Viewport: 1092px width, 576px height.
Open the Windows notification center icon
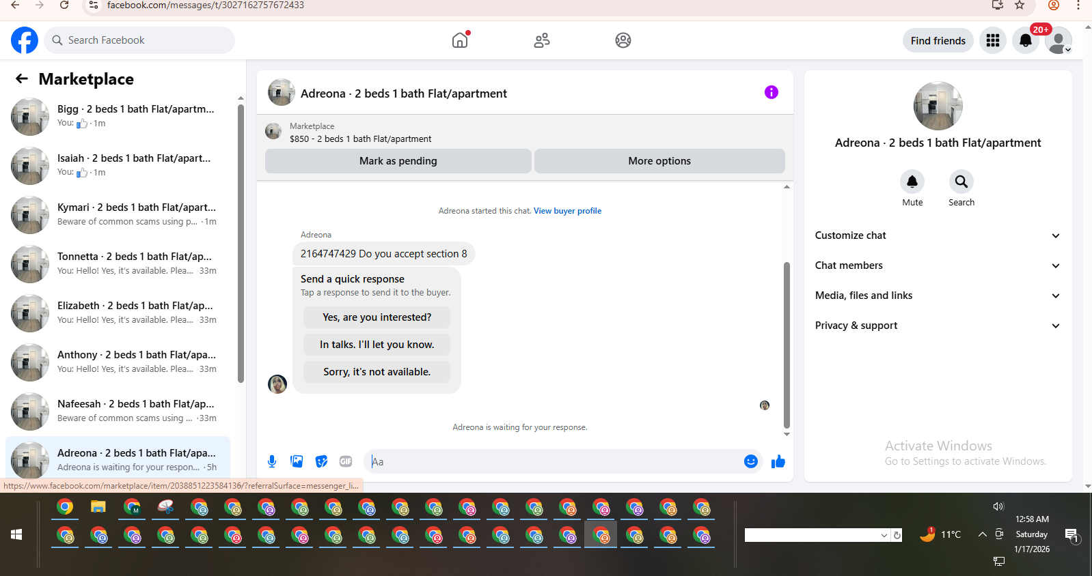(x=1071, y=535)
